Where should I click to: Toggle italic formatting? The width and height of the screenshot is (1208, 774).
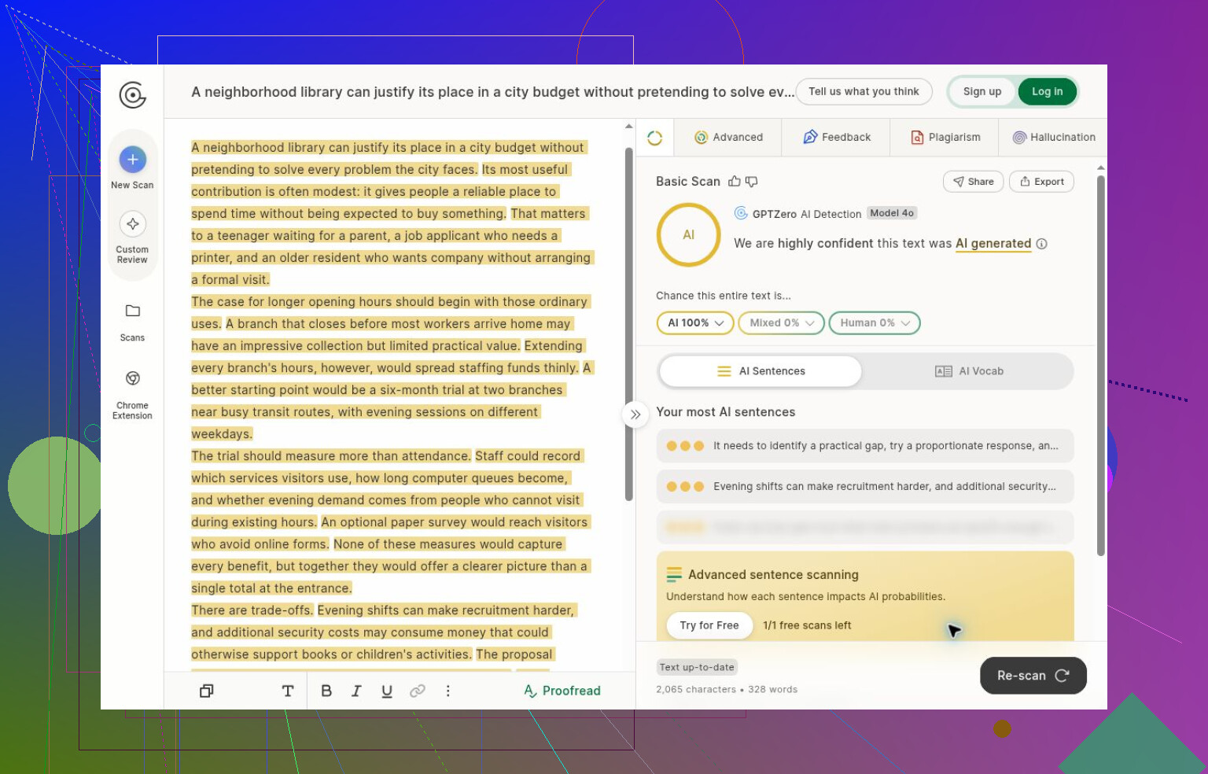point(356,691)
